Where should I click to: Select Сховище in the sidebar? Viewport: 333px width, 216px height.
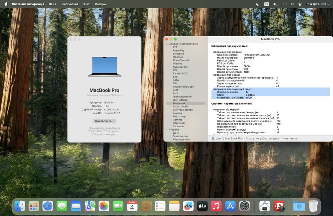[x=178, y=126]
